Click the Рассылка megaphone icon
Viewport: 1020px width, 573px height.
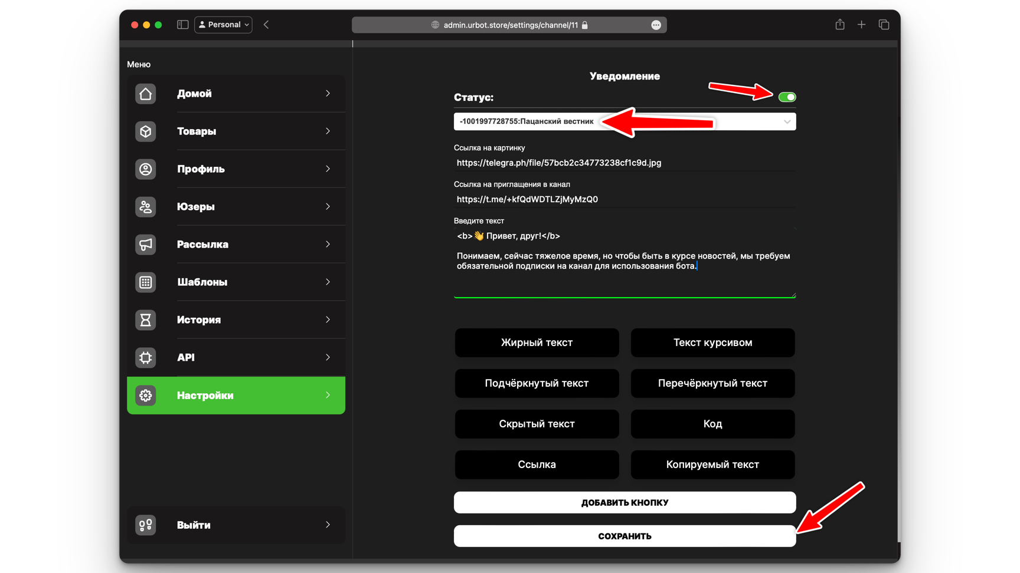point(145,245)
